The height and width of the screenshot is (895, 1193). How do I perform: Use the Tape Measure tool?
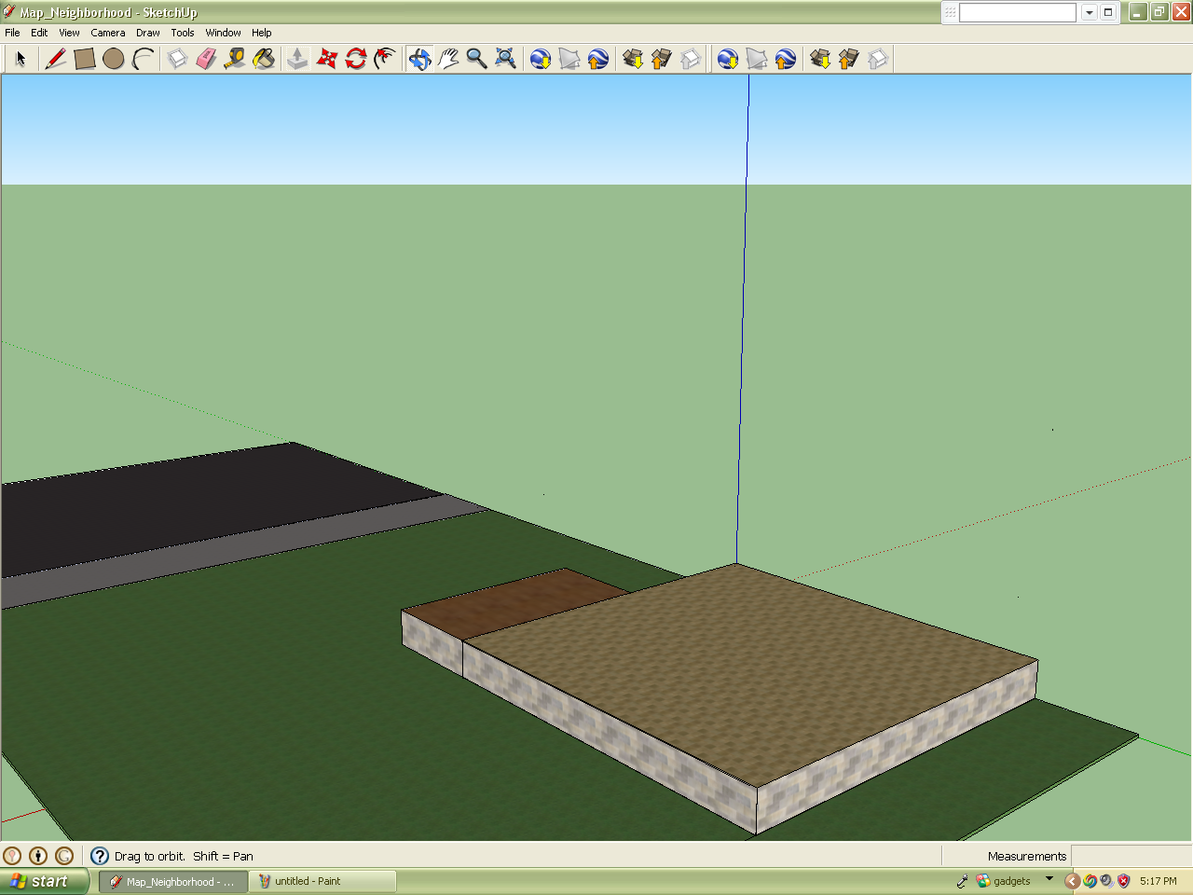point(235,59)
